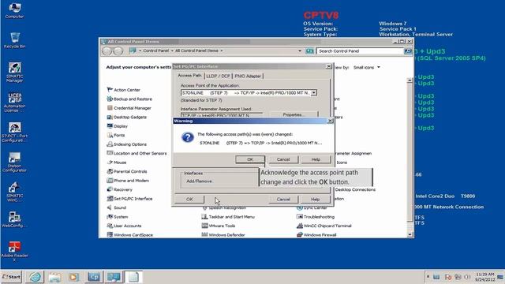Viewport: 505px width, 284px height.
Task: Open the Computer desktop icon
Action: [14, 10]
